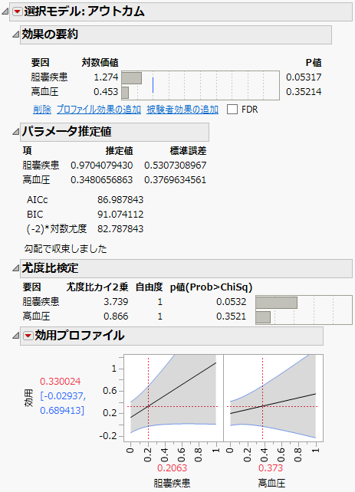Viewport: 355px width, 492px height.
Task: Click 高血圧 bar in 尤度比検定 chart
Action: click(263, 317)
